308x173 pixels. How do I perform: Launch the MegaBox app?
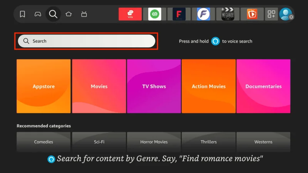[228, 14]
